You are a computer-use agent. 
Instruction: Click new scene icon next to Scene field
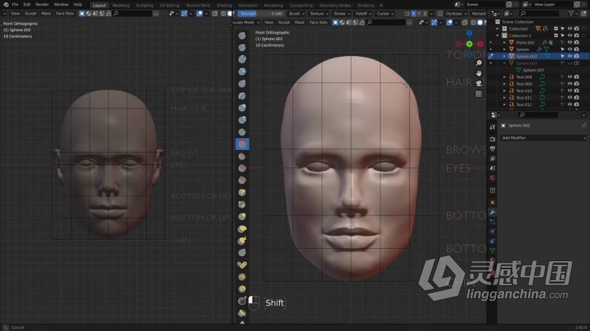tap(509, 4)
